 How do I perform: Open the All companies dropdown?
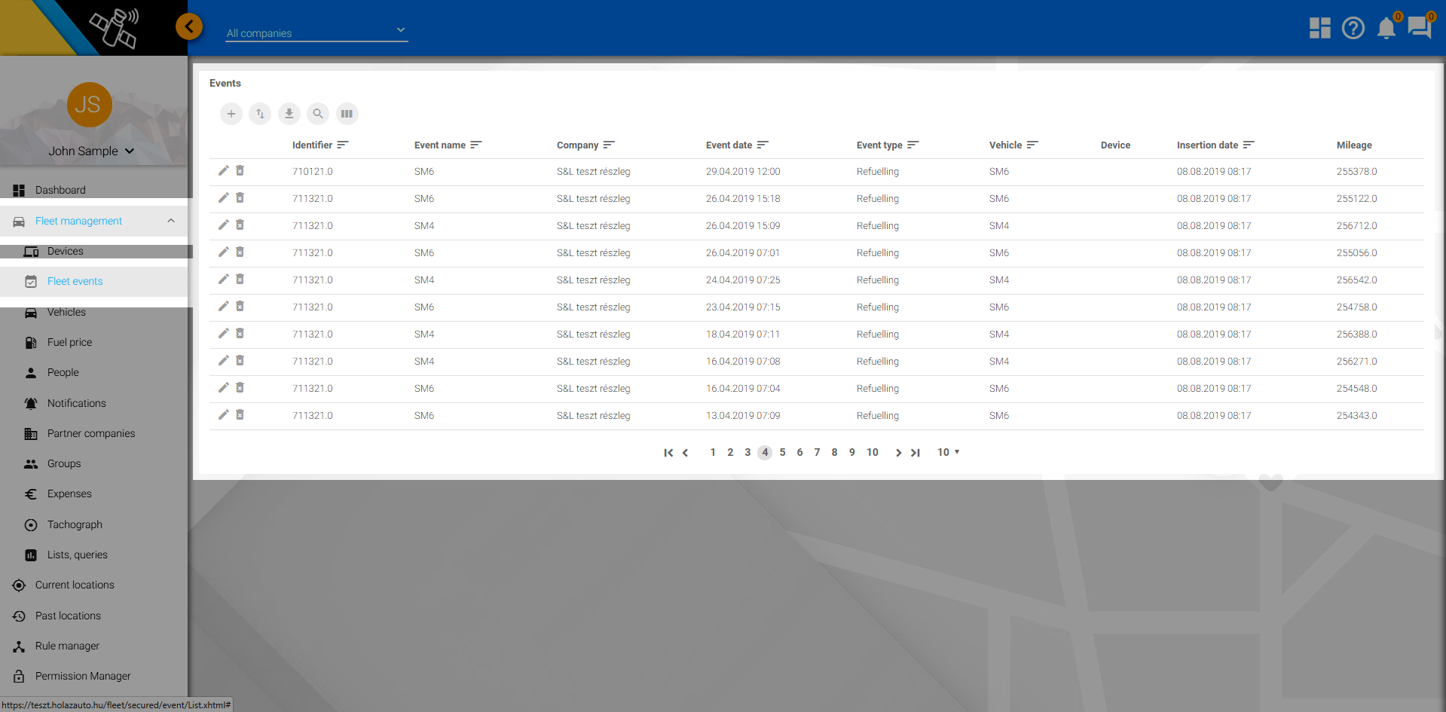click(x=316, y=32)
